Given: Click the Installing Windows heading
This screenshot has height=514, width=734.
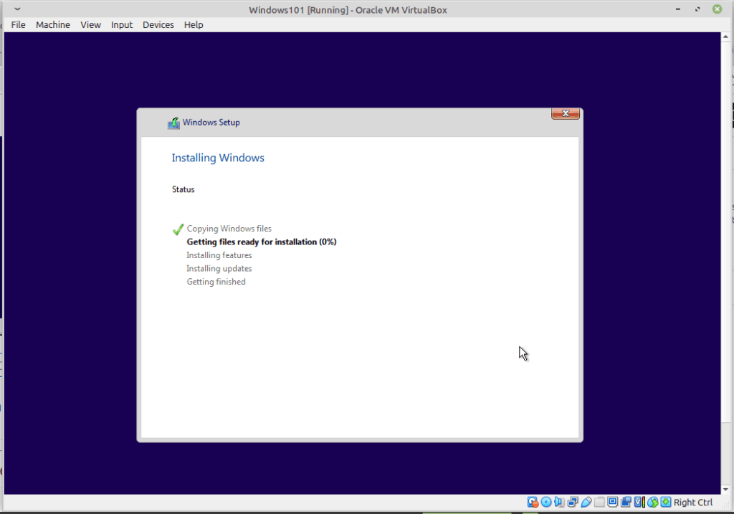Looking at the screenshot, I should [x=218, y=158].
